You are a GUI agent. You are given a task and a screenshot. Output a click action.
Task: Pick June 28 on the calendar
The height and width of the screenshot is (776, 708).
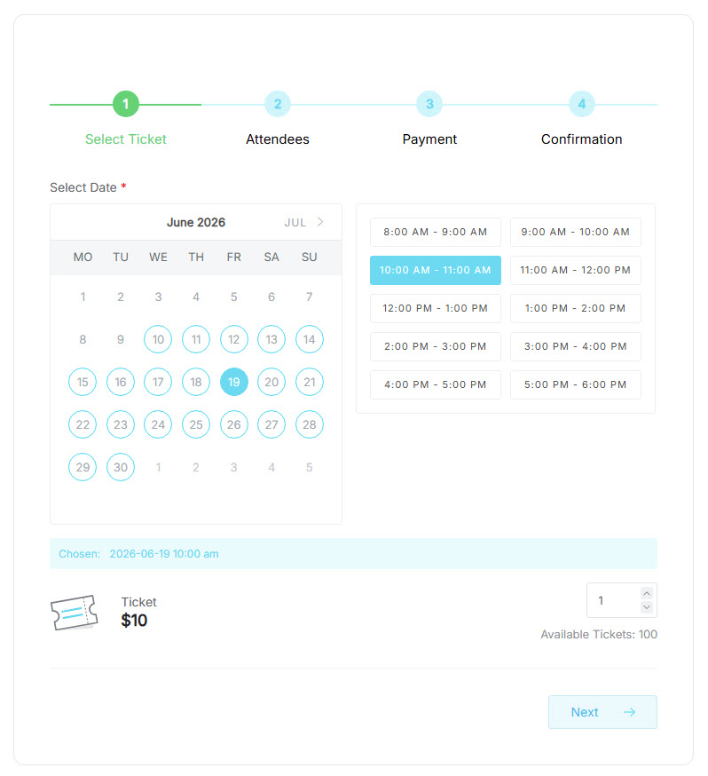[310, 424]
